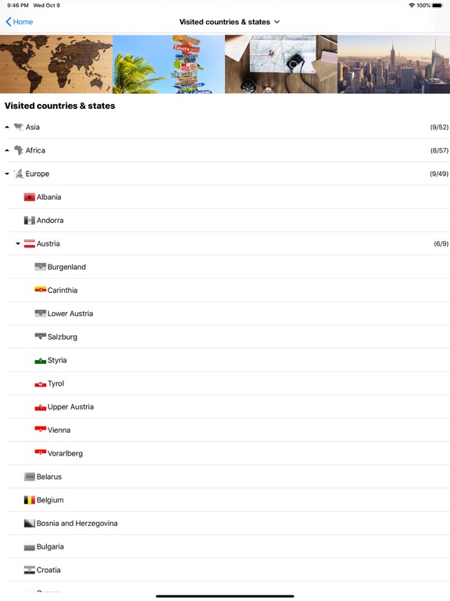This screenshot has height=601, width=450.
Task: Open the Visited countries & states title dropdown
Action: [x=230, y=22]
